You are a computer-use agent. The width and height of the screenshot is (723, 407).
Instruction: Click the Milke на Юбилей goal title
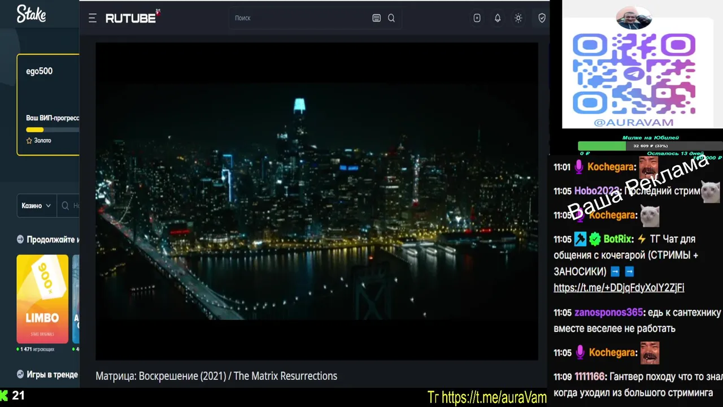651,137
